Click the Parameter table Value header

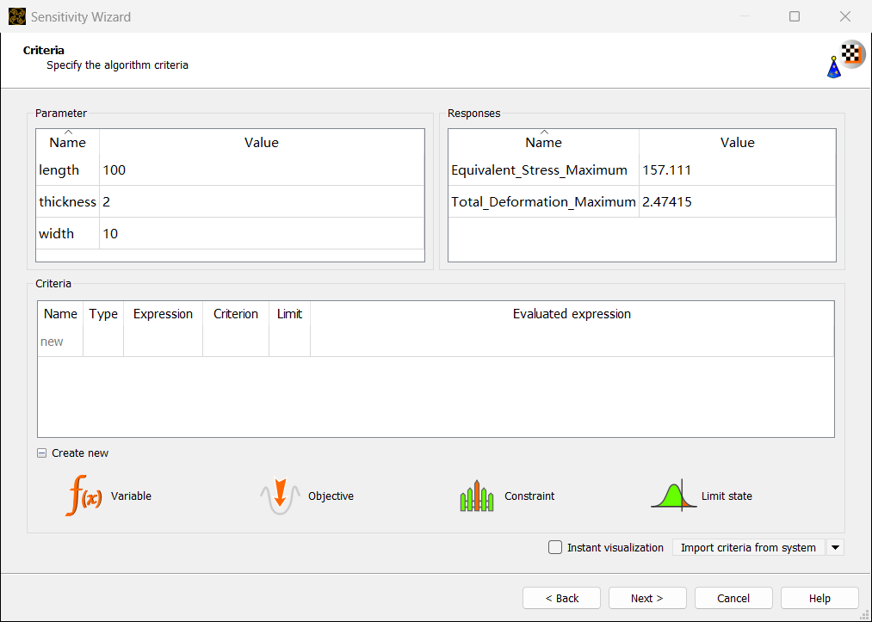(x=262, y=142)
